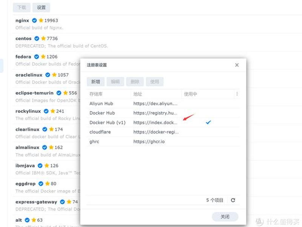The height and width of the screenshot is (227, 302).
Task: Click the star icon beside fedora 1206
Action: [x=43, y=56]
